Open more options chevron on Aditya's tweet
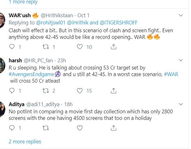 [180, 104]
